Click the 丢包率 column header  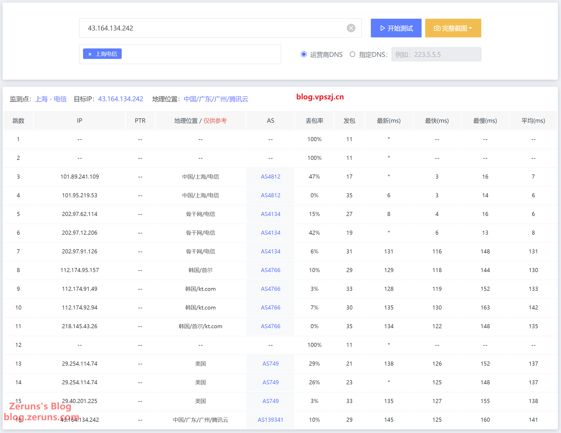click(314, 120)
